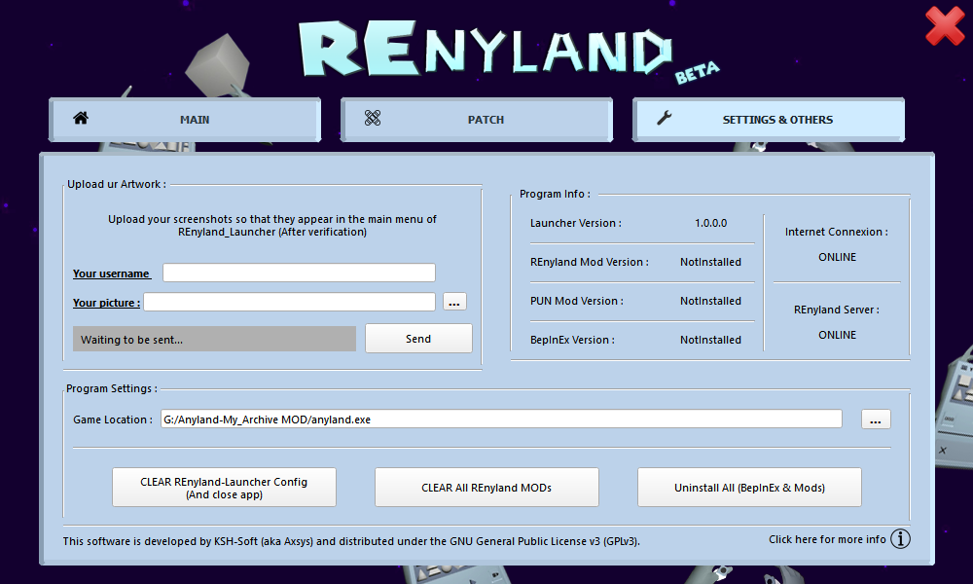Click the REnyland BETA logo
The image size is (973, 584).
coord(506,49)
